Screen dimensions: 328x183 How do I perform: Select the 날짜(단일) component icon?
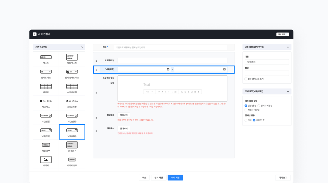coord(46,130)
